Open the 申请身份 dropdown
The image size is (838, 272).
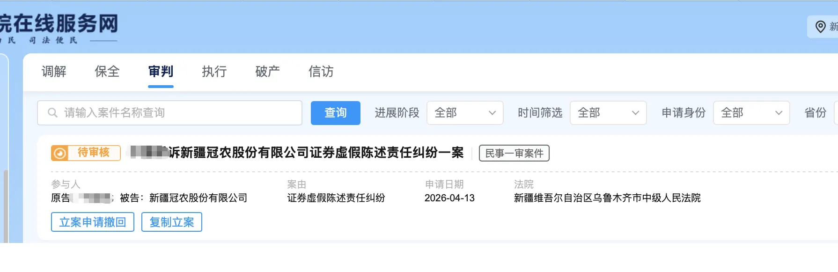point(751,113)
